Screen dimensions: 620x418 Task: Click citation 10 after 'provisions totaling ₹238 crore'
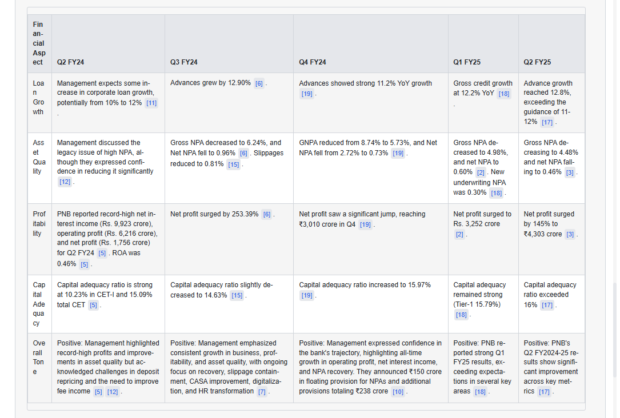tap(398, 392)
